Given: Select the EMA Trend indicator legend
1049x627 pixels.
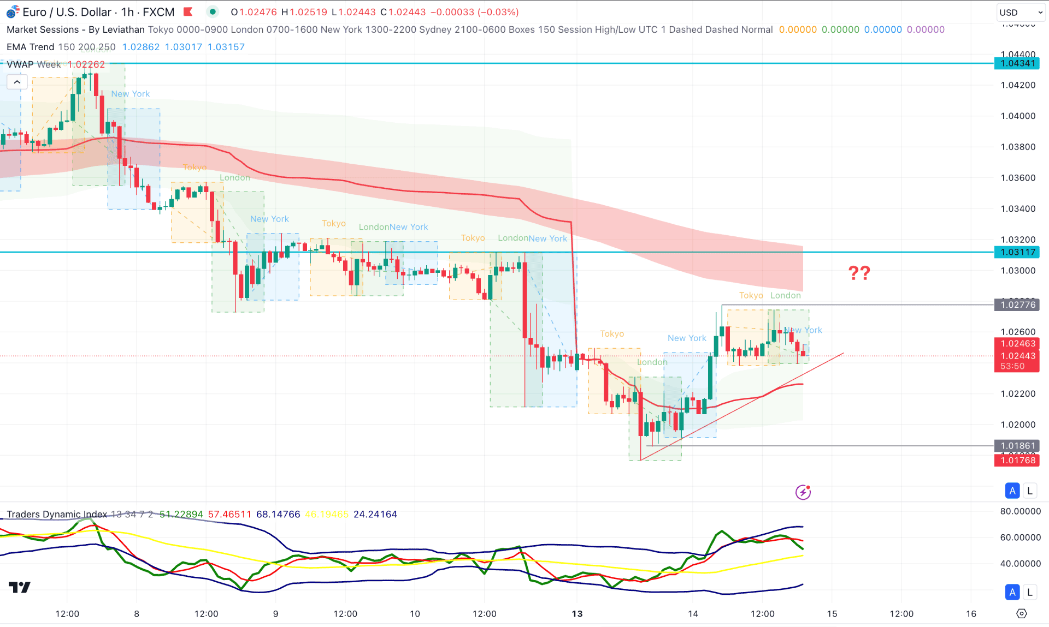Looking at the screenshot, I should tap(31, 47).
